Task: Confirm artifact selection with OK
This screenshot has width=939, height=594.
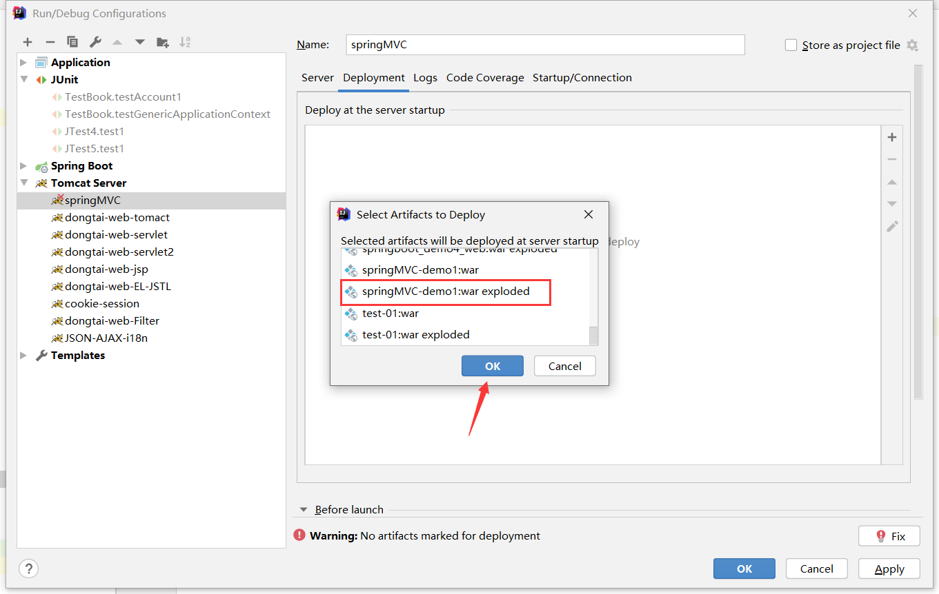Action: coord(493,366)
